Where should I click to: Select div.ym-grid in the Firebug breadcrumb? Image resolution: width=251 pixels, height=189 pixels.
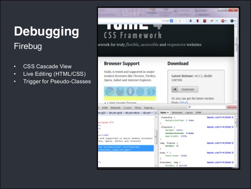click(115, 113)
